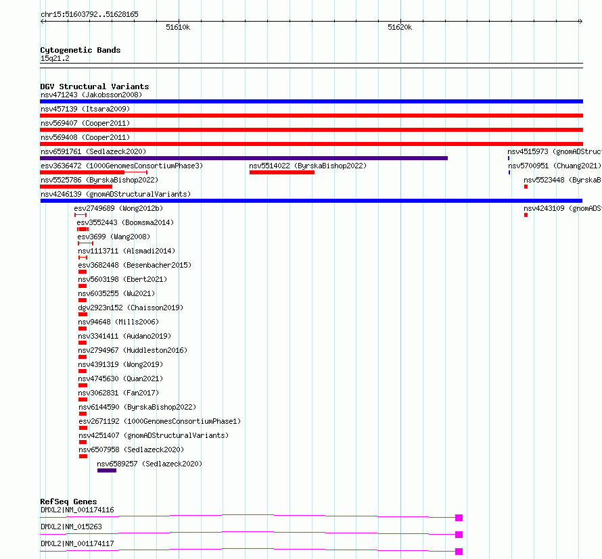Viewport: 602px width, 559px height.
Task: Open nsv5525786 (ByrskaBishop2022) label
Action: point(99,180)
